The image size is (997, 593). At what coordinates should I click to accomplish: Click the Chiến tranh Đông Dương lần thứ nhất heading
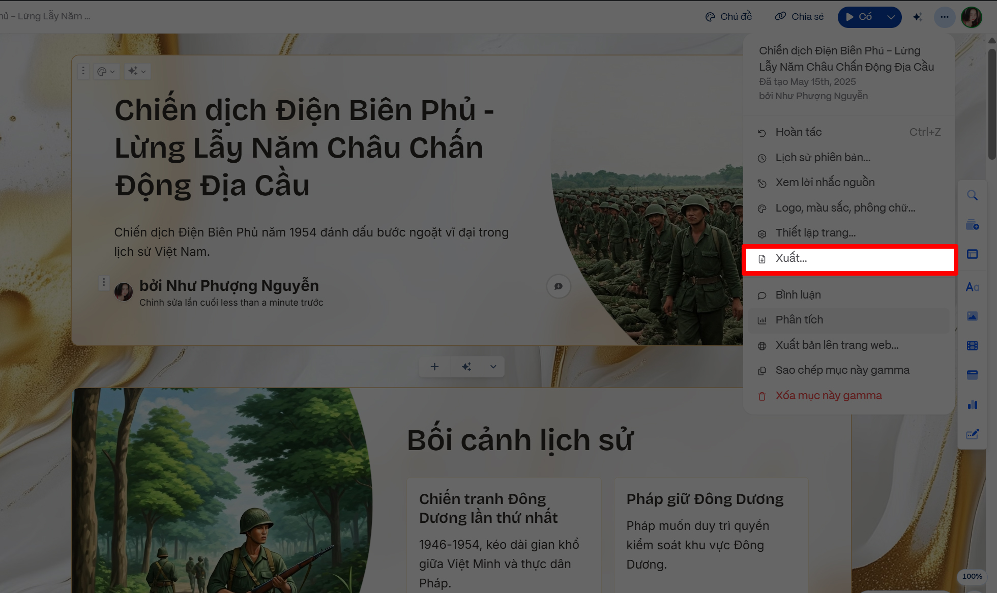pyautogui.click(x=488, y=508)
